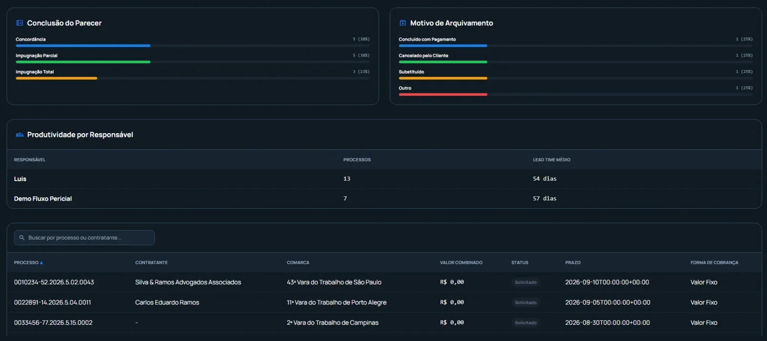Image resolution: width=767 pixels, height=341 pixels.
Task: Click 43ª Vara do Trabalho de São Paulo
Action: [x=334, y=282]
